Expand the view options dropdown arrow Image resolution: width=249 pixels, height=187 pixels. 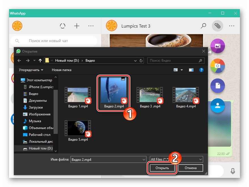pyautogui.click(x=182, y=70)
